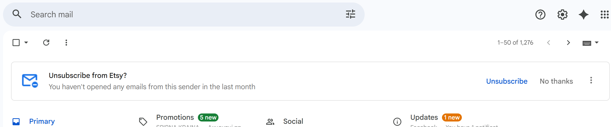
Task: Click Unsubscribe from Etsy
Action: coord(507,81)
